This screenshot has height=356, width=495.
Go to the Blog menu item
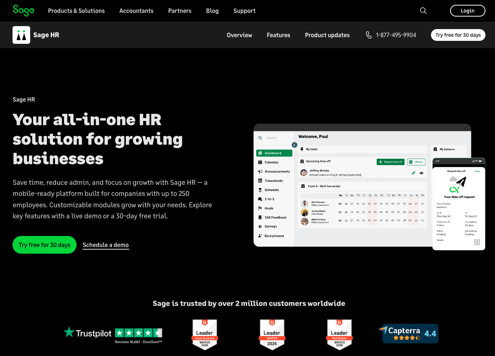click(x=212, y=11)
